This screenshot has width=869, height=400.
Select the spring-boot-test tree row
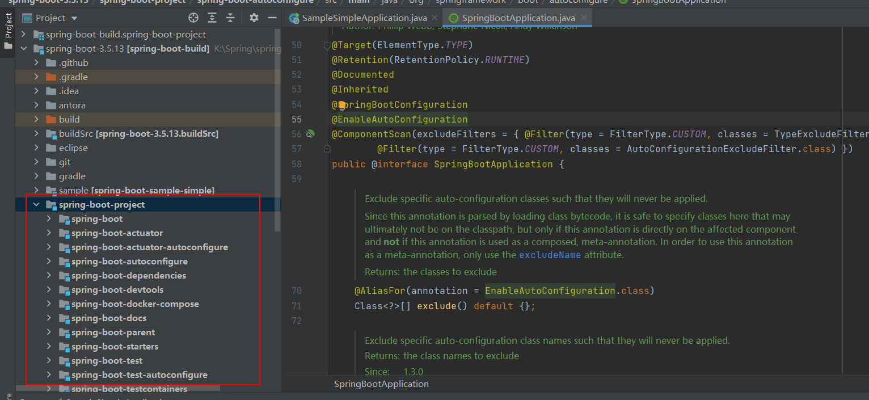[148, 360]
